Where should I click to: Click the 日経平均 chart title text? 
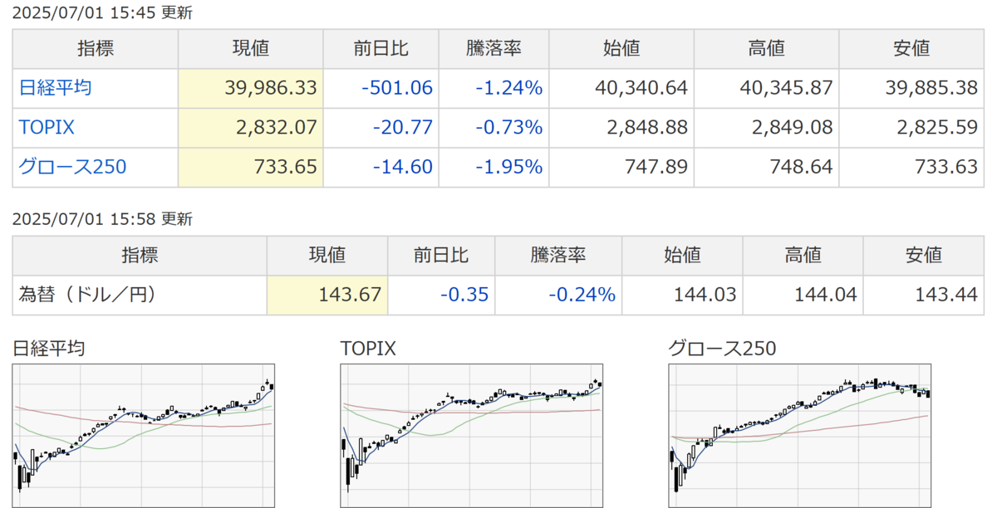coord(48,349)
